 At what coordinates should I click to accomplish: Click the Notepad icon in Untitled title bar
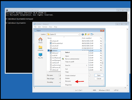coord(35,24)
